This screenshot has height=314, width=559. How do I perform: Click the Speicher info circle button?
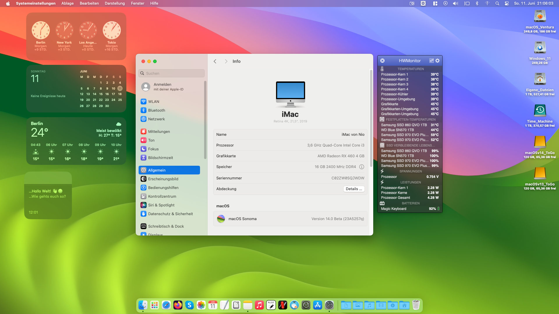[362, 167]
